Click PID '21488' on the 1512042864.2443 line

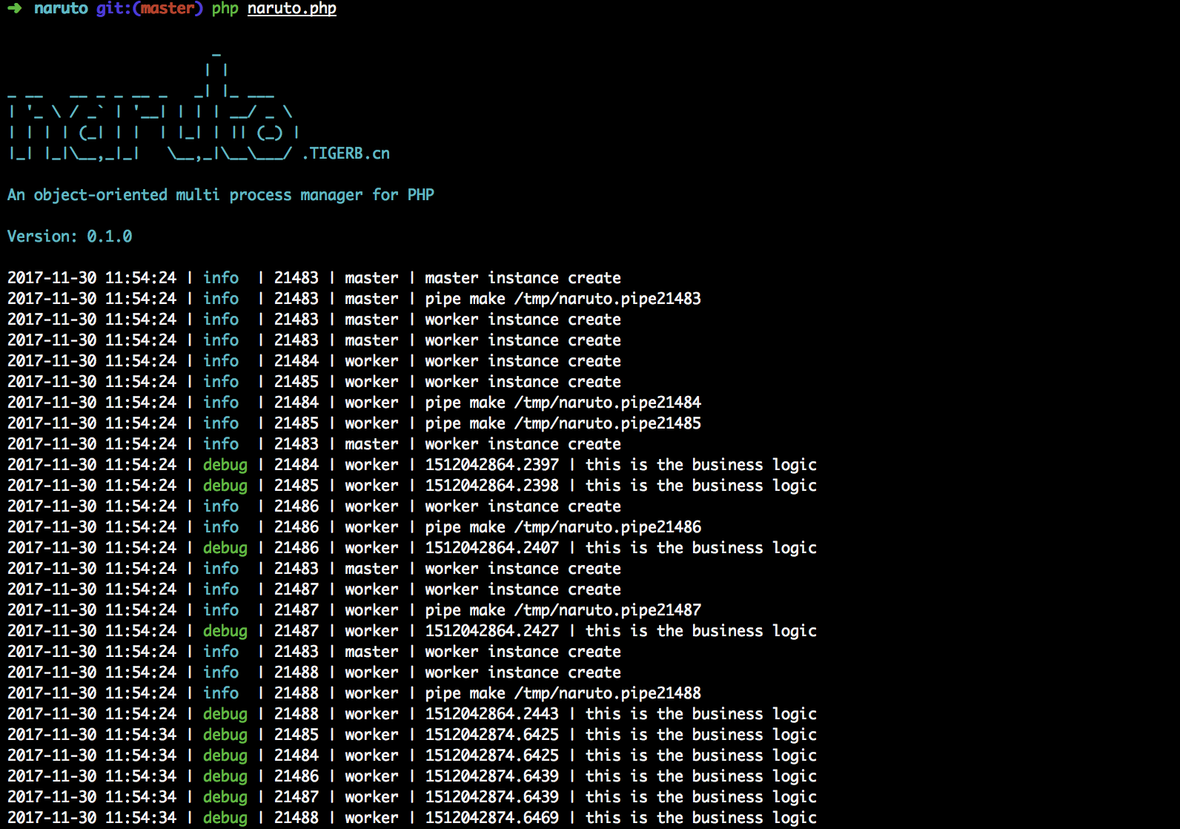coord(296,714)
